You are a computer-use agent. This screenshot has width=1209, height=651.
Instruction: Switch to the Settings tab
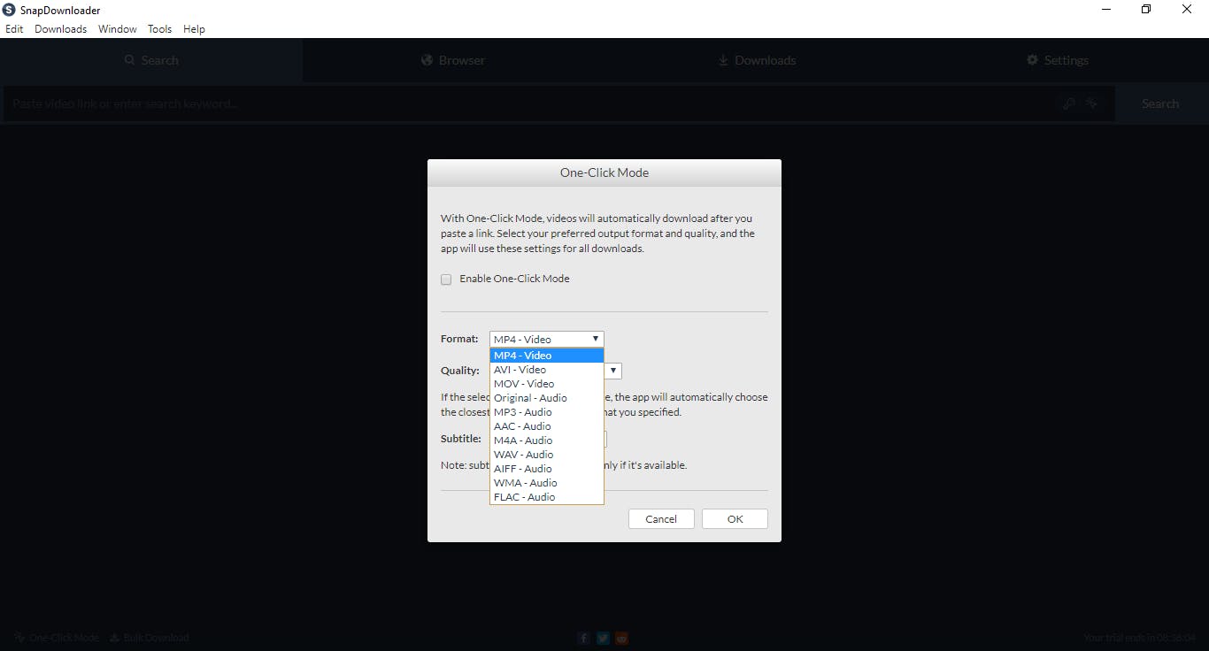coord(1058,60)
